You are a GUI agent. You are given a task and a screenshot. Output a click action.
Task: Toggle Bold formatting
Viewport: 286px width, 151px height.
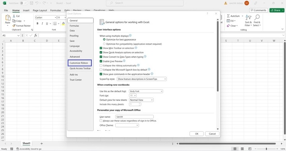(37, 23)
